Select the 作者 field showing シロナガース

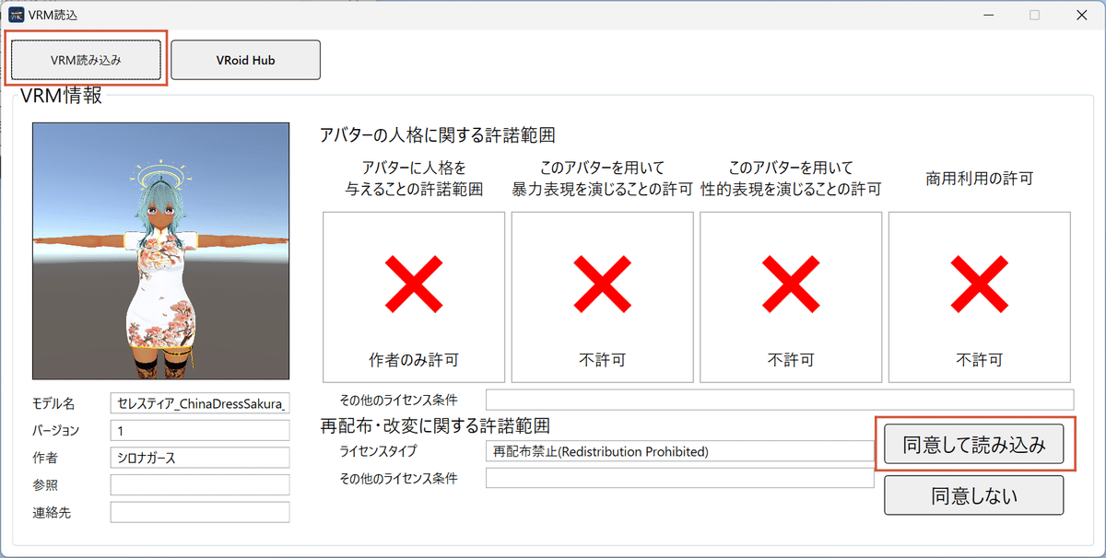tap(199, 458)
